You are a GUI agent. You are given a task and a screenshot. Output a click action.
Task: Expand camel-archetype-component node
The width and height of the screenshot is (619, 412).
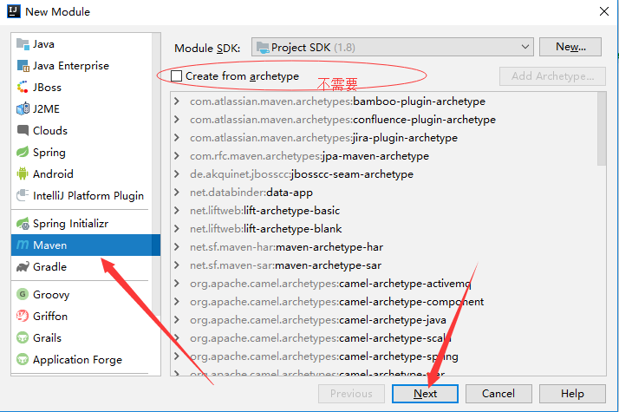[x=177, y=302]
